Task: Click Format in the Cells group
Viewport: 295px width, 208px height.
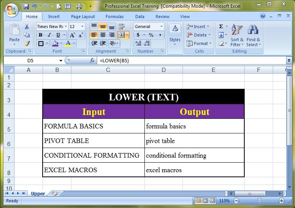Action: 199,43
